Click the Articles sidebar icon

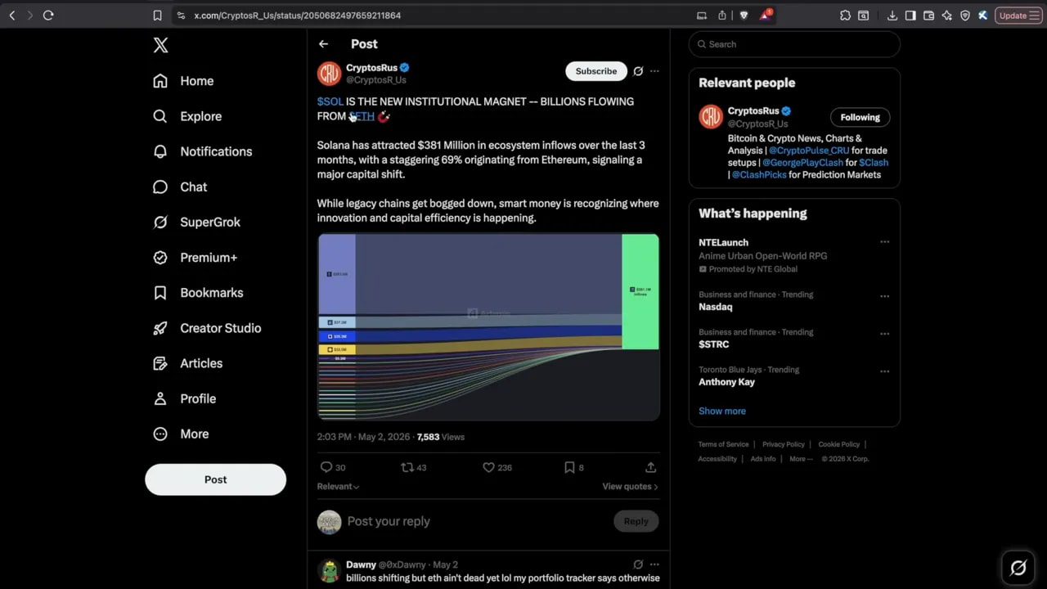pyautogui.click(x=160, y=363)
